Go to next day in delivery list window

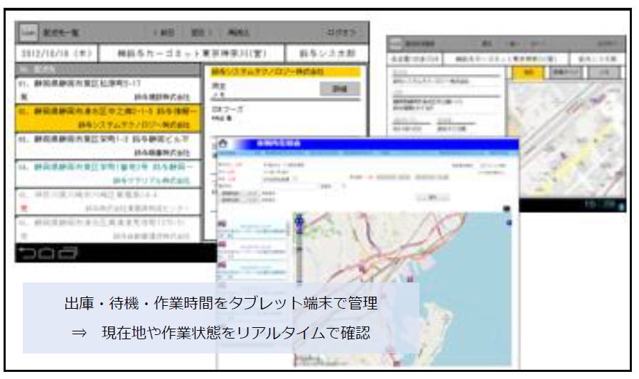202,33
